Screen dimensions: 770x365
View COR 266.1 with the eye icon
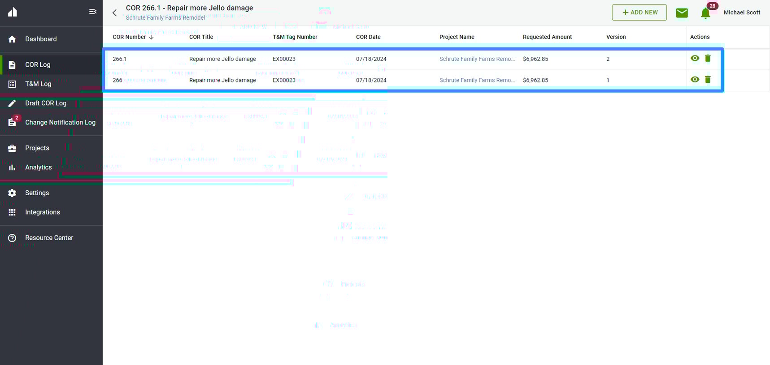point(695,58)
